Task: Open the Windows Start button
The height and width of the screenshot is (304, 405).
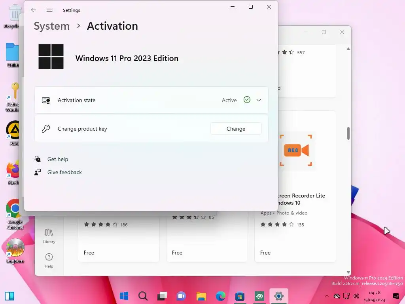Action: [124, 296]
